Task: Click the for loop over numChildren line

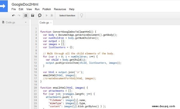Action: [x=70, y=57]
